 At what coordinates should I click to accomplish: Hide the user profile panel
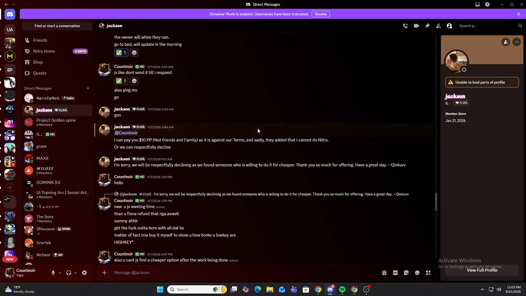click(450, 26)
